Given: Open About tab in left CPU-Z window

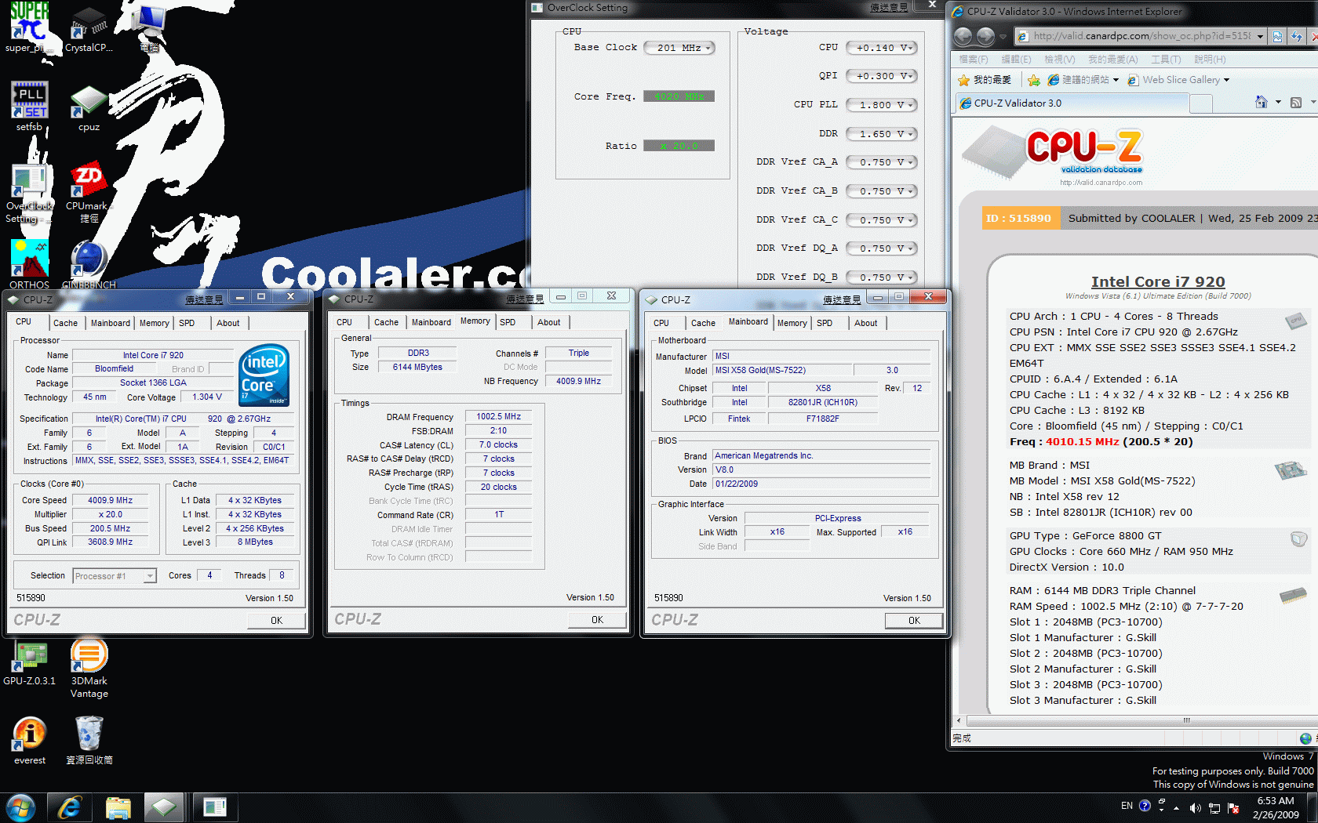Looking at the screenshot, I should click(228, 323).
